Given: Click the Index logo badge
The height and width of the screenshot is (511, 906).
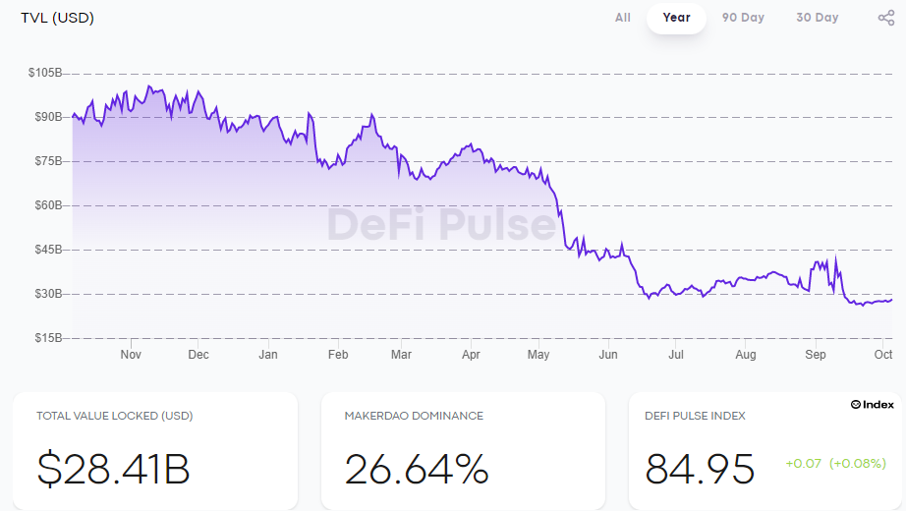Looking at the screenshot, I should (x=872, y=404).
